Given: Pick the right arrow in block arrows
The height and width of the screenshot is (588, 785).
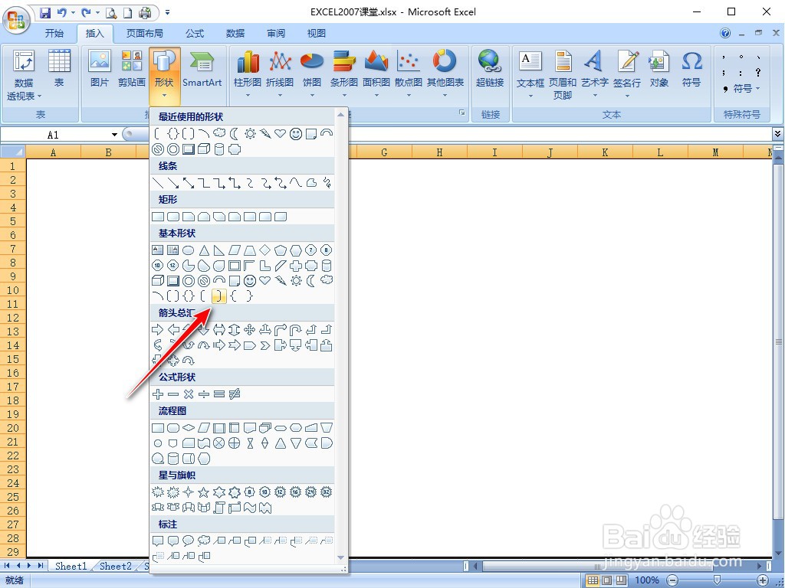Looking at the screenshot, I should tap(157, 329).
